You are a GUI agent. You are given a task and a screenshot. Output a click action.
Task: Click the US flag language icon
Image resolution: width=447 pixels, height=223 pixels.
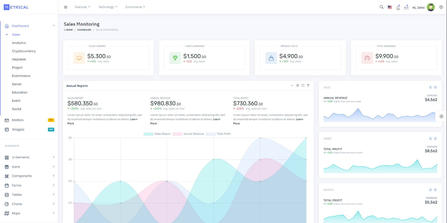(390, 7)
